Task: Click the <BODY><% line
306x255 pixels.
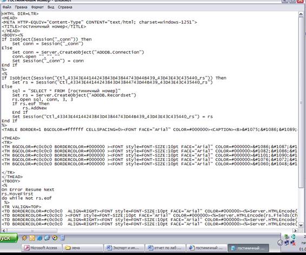Action: pos(12,35)
